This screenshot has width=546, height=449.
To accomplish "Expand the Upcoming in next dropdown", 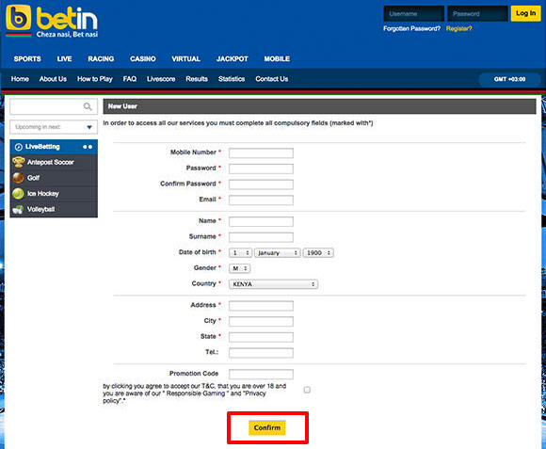I will click(x=54, y=127).
